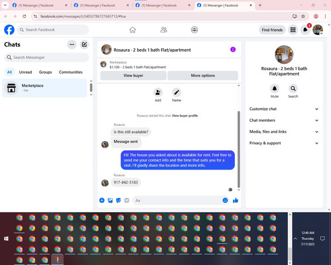The width and height of the screenshot is (331, 265).
Task: Expand Customize chat section
Action: (284, 109)
